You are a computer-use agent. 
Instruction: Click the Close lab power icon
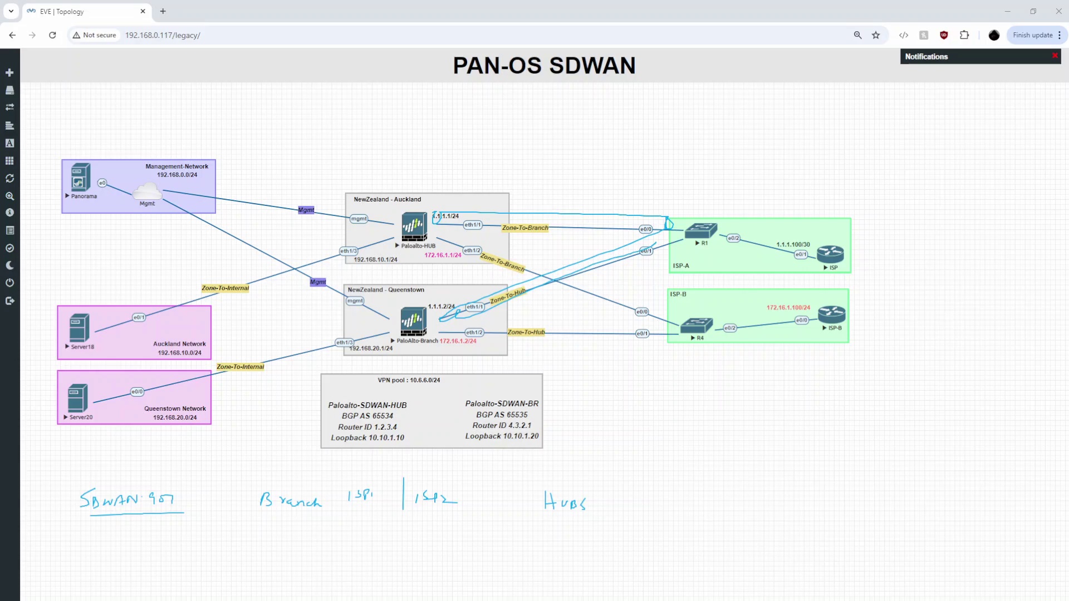(9, 283)
